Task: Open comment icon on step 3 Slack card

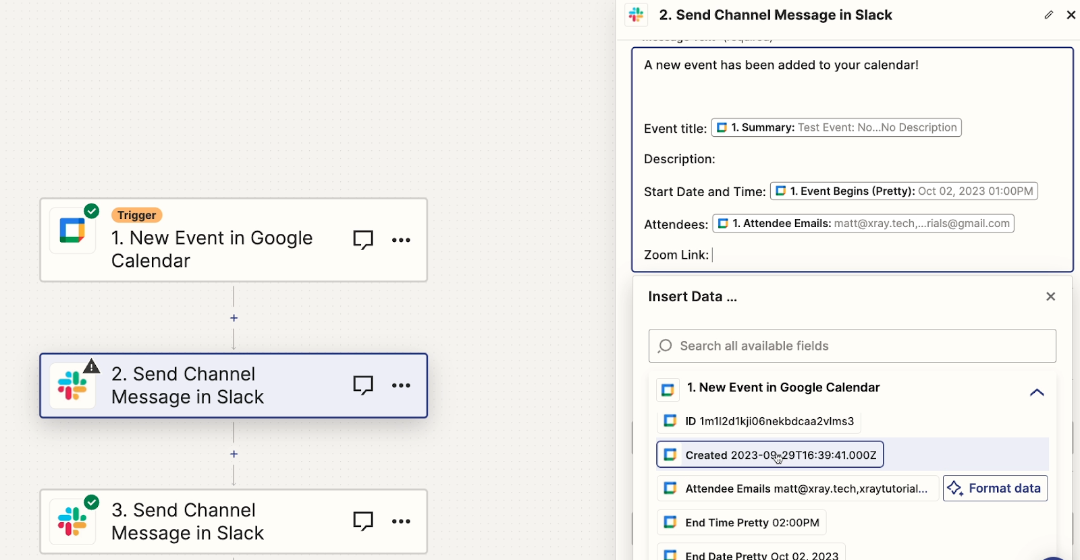Action: pyautogui.click(x=363, y=521)
